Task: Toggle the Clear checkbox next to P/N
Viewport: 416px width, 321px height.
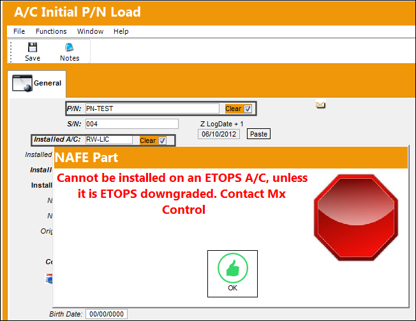Action: 248,108
